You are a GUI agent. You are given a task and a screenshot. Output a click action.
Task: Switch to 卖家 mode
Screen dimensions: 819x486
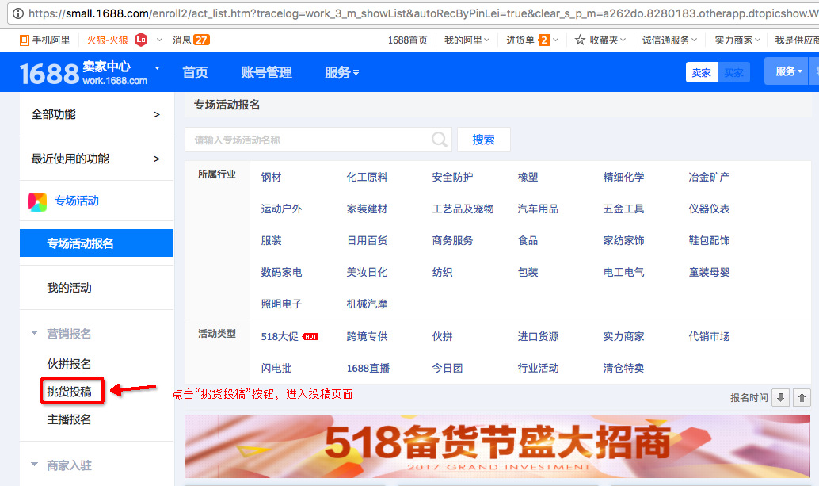click(x=701, y=71)
